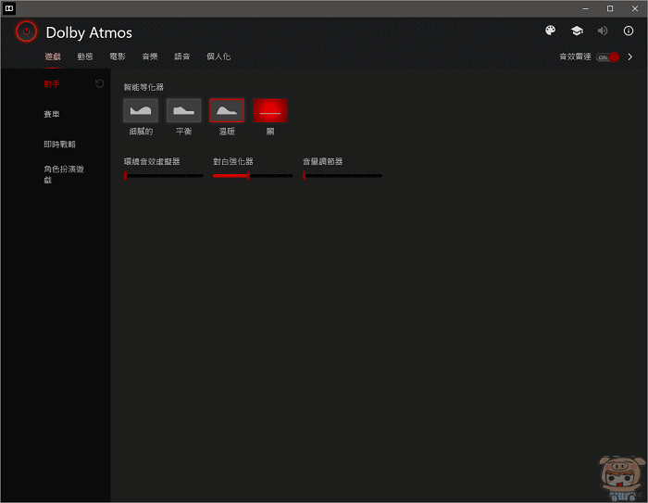Choose the 細膩的 equalizer preset
The image size is (648, 503).
point(141,110)
